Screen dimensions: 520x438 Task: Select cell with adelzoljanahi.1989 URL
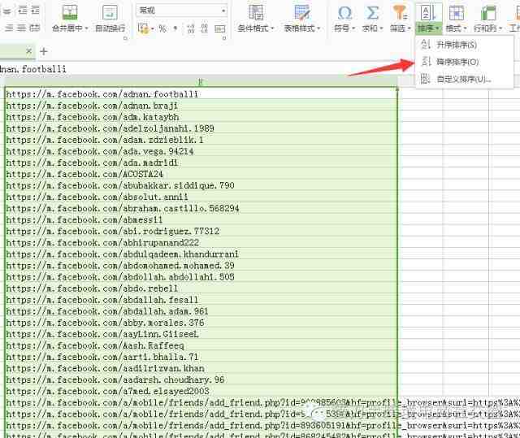tap(201, 128)
